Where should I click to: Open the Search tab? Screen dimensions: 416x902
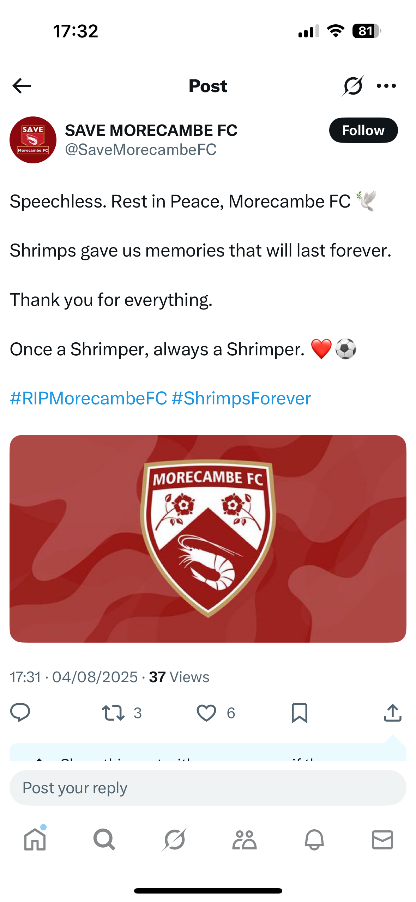point(104,840)
